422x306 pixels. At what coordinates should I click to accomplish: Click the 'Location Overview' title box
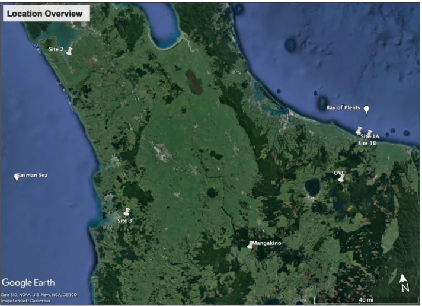pos(46,13)
